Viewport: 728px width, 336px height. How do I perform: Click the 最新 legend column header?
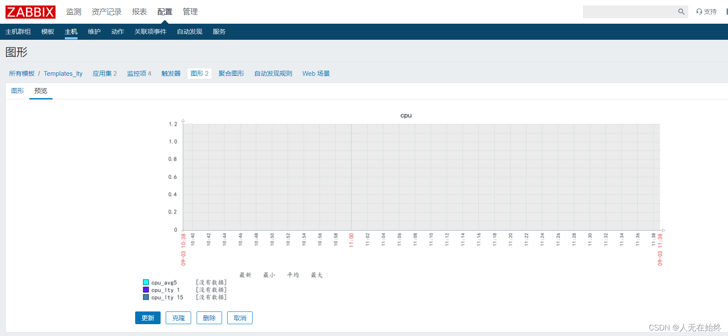[x=245, y=275]
